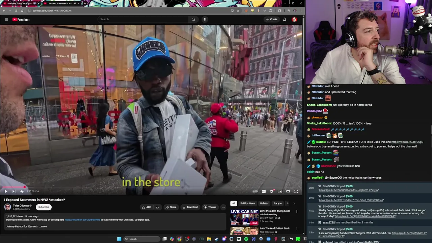
Task: Click the browser back arrow
Action: point(4,10)
